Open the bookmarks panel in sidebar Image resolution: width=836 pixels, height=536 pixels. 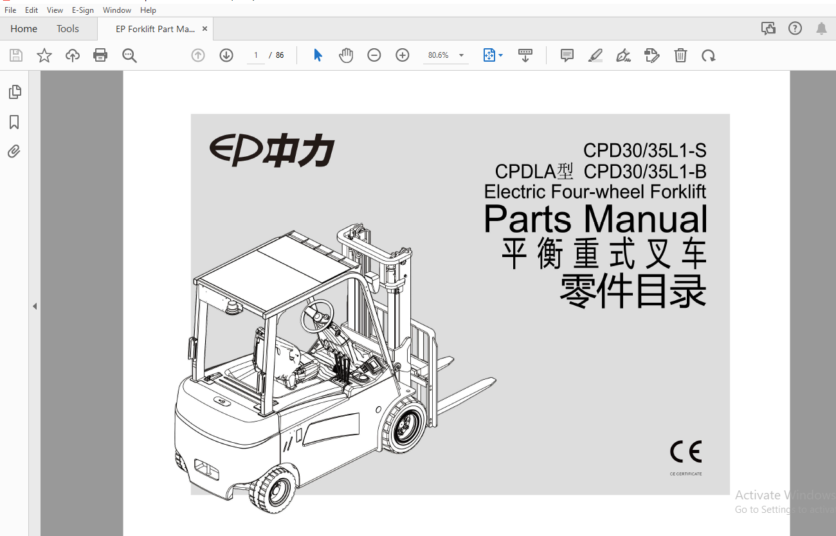coord(14,122)
